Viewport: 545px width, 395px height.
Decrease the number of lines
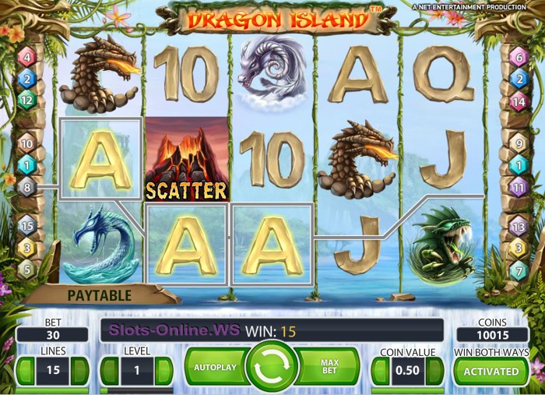[26, 370]
